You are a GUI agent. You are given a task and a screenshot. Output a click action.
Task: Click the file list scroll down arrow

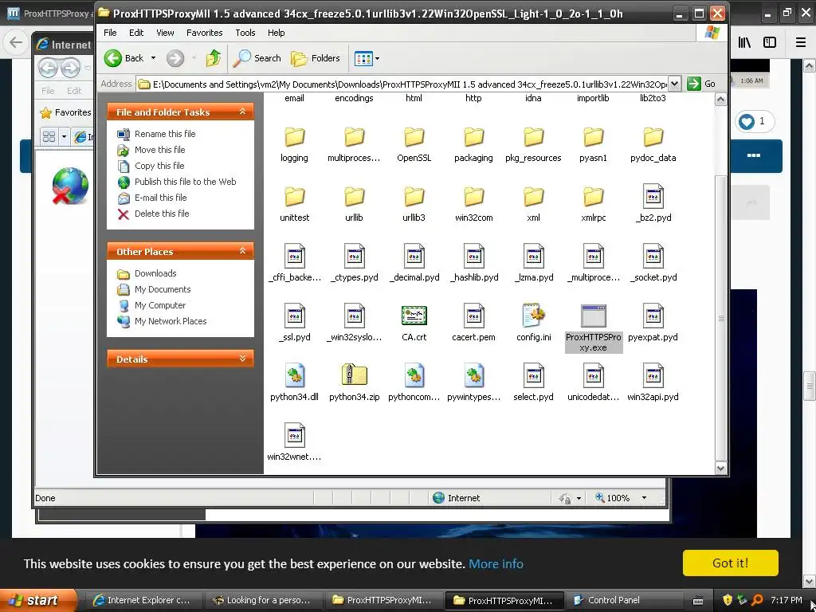point(720,468)
